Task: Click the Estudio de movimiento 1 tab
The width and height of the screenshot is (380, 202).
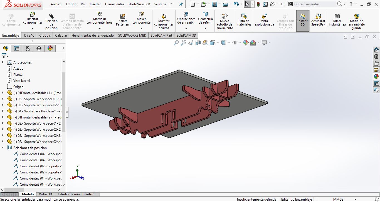Action: pyautogui.click(x=76, y=194)
